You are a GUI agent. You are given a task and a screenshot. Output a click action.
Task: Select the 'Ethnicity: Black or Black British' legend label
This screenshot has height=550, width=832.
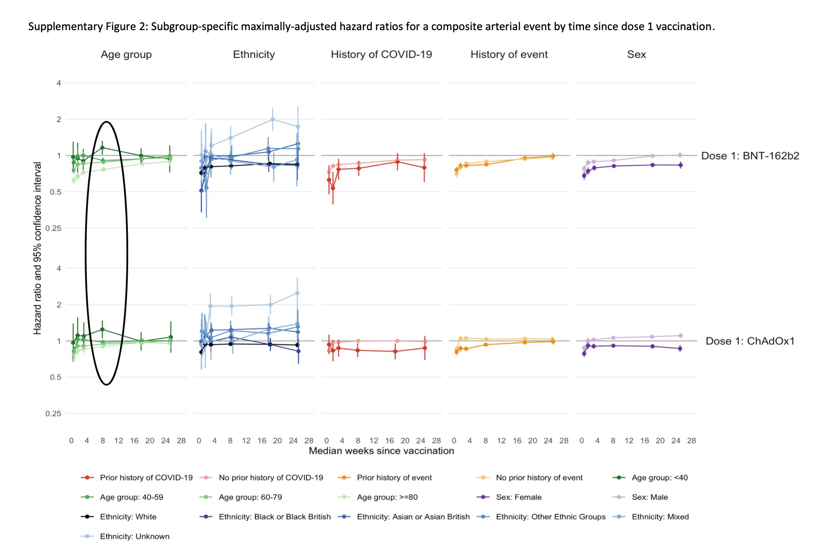click(274, 517)
